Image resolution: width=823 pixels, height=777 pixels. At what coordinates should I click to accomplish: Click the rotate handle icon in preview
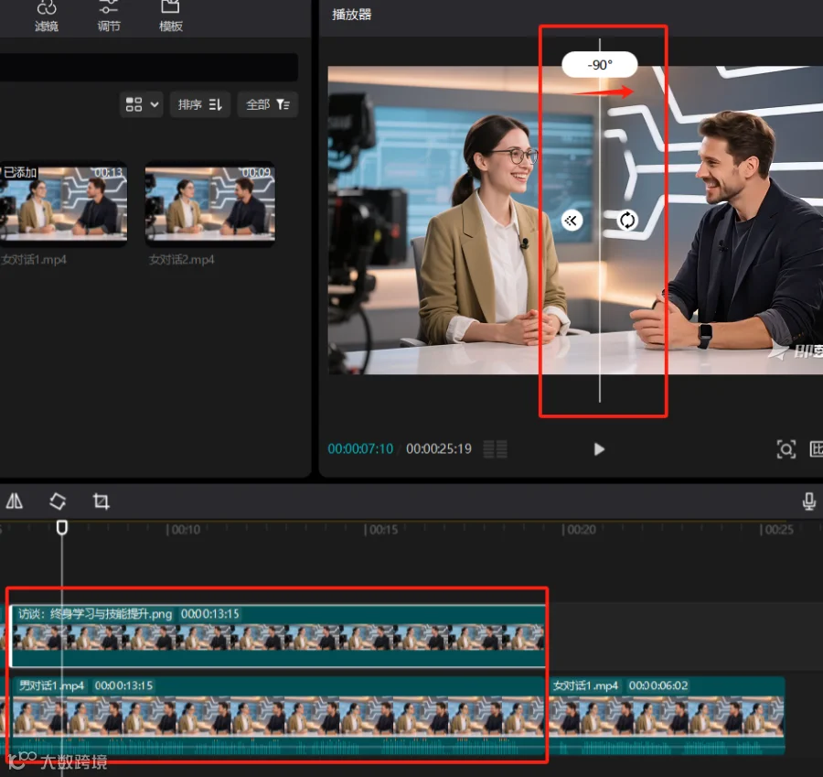pos(627,220)
